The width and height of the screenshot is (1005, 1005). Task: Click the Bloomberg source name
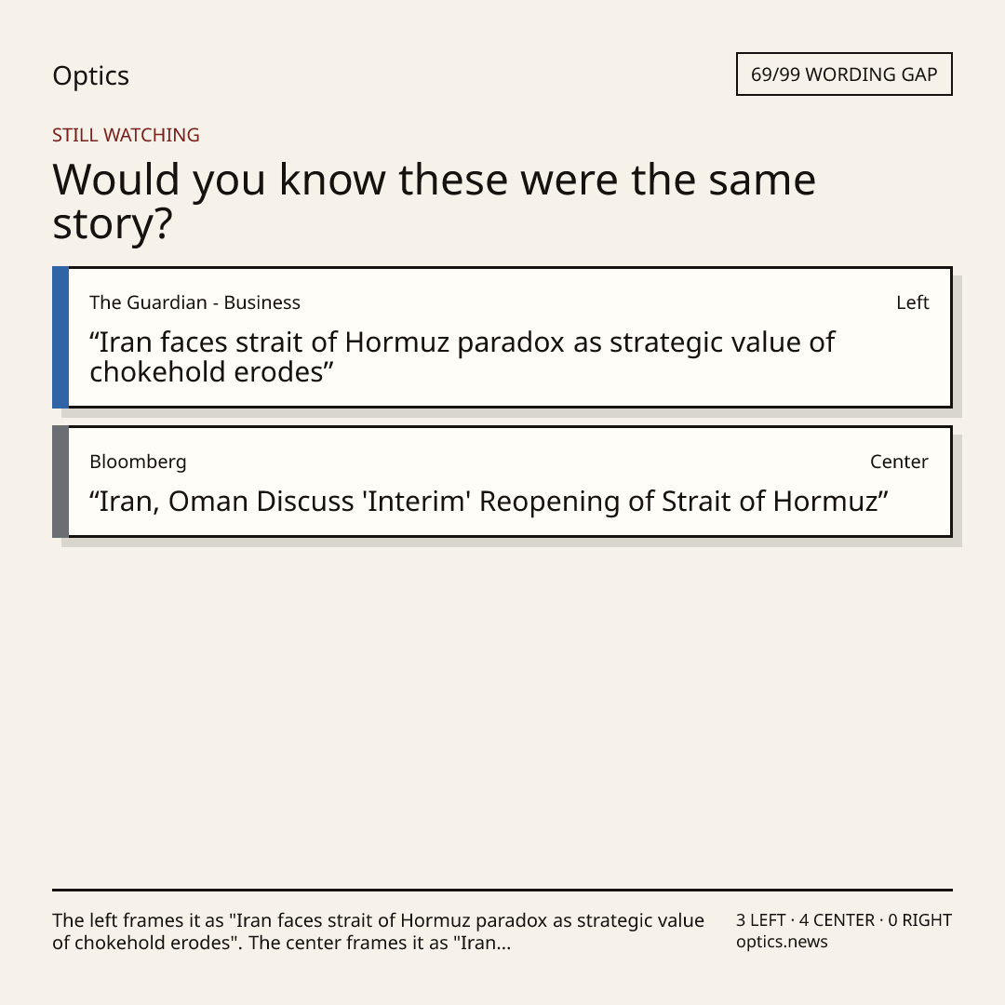pos(139,462)
